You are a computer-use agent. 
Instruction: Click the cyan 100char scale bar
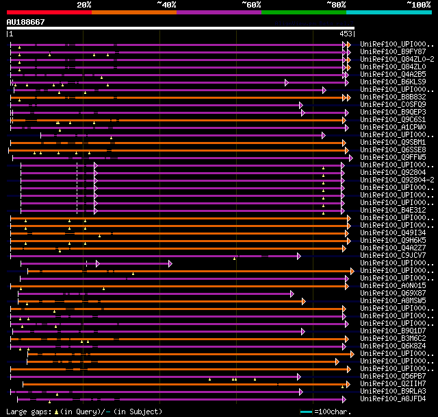coord(306,412)
